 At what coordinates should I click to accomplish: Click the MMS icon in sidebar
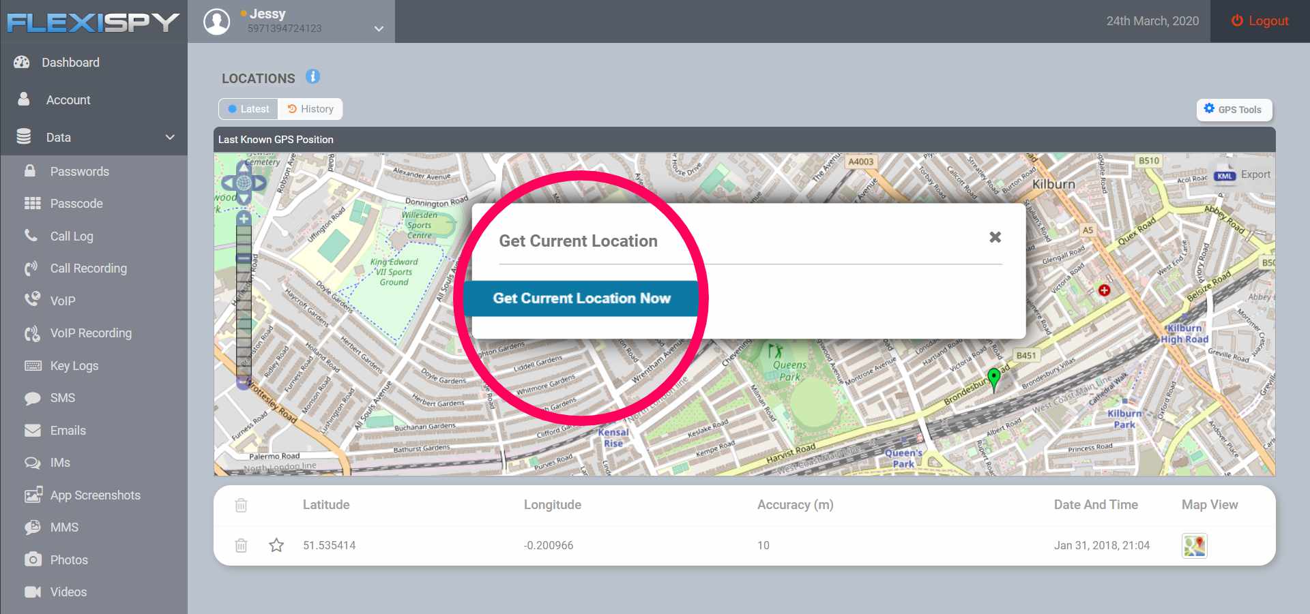point(32,527)
